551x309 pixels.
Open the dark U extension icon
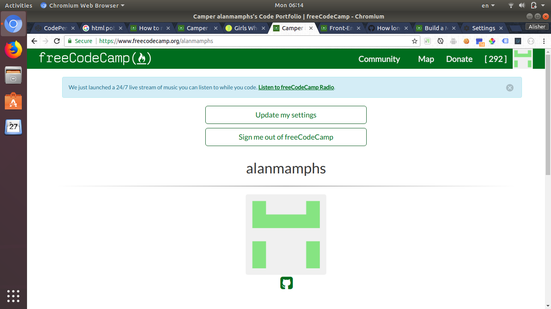click(518, 41)
